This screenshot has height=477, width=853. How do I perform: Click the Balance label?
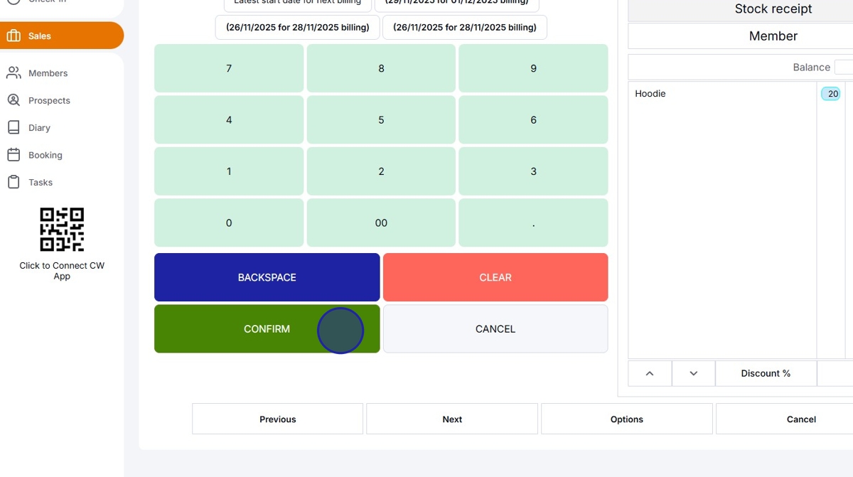click(812, 68)
